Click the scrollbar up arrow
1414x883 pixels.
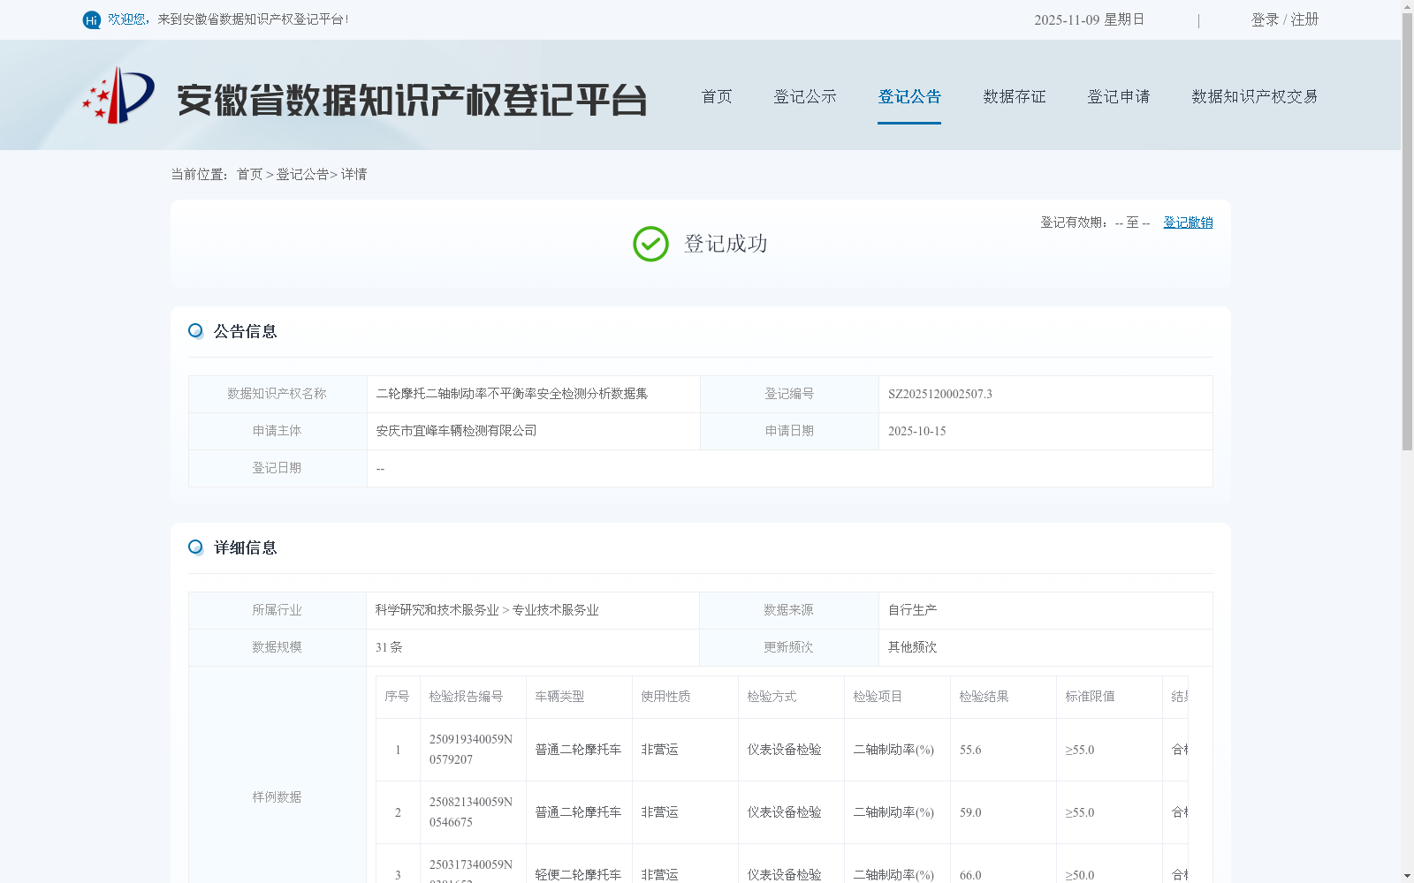point(1407,6)
